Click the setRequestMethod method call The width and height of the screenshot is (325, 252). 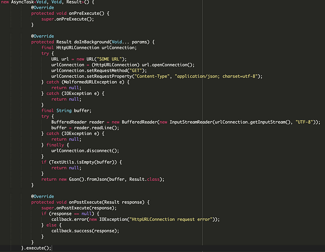pos(106,71)
